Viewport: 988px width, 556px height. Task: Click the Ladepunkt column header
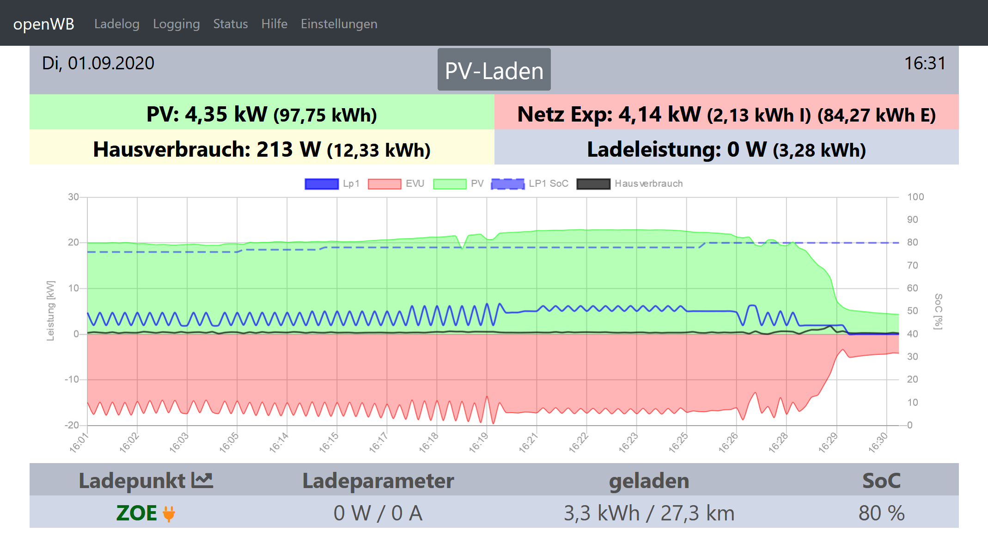tap(132, 481)
